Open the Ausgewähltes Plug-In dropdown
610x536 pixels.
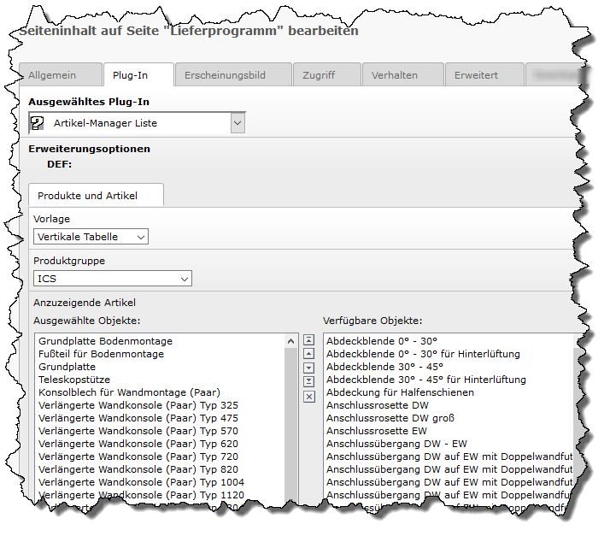click(237, 123)
